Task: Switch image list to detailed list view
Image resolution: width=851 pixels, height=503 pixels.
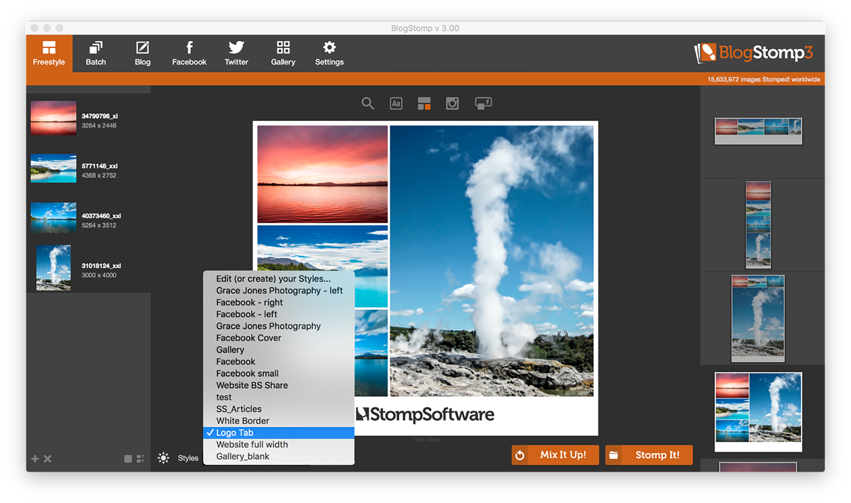Action: coord(141,458)
